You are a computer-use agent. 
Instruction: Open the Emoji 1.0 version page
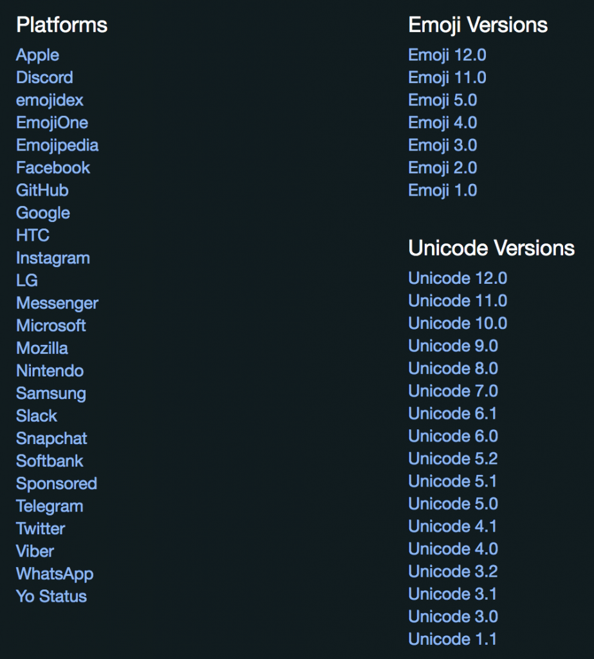click(x=442, y=190)
